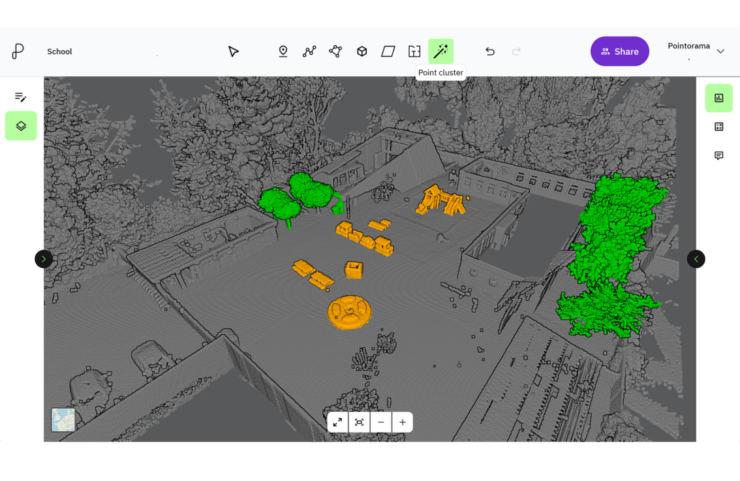Toggle the chart statistics panel
The image size is (740, 481).
click(x=718, y=98)
